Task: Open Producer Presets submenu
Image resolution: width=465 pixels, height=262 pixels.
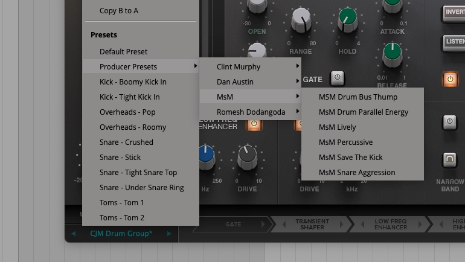Action: pos(141,66)
